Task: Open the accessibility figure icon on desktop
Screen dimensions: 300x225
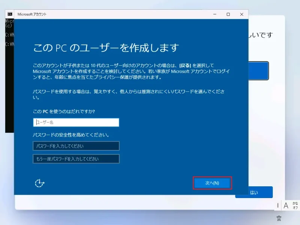Action: point(279,218)
